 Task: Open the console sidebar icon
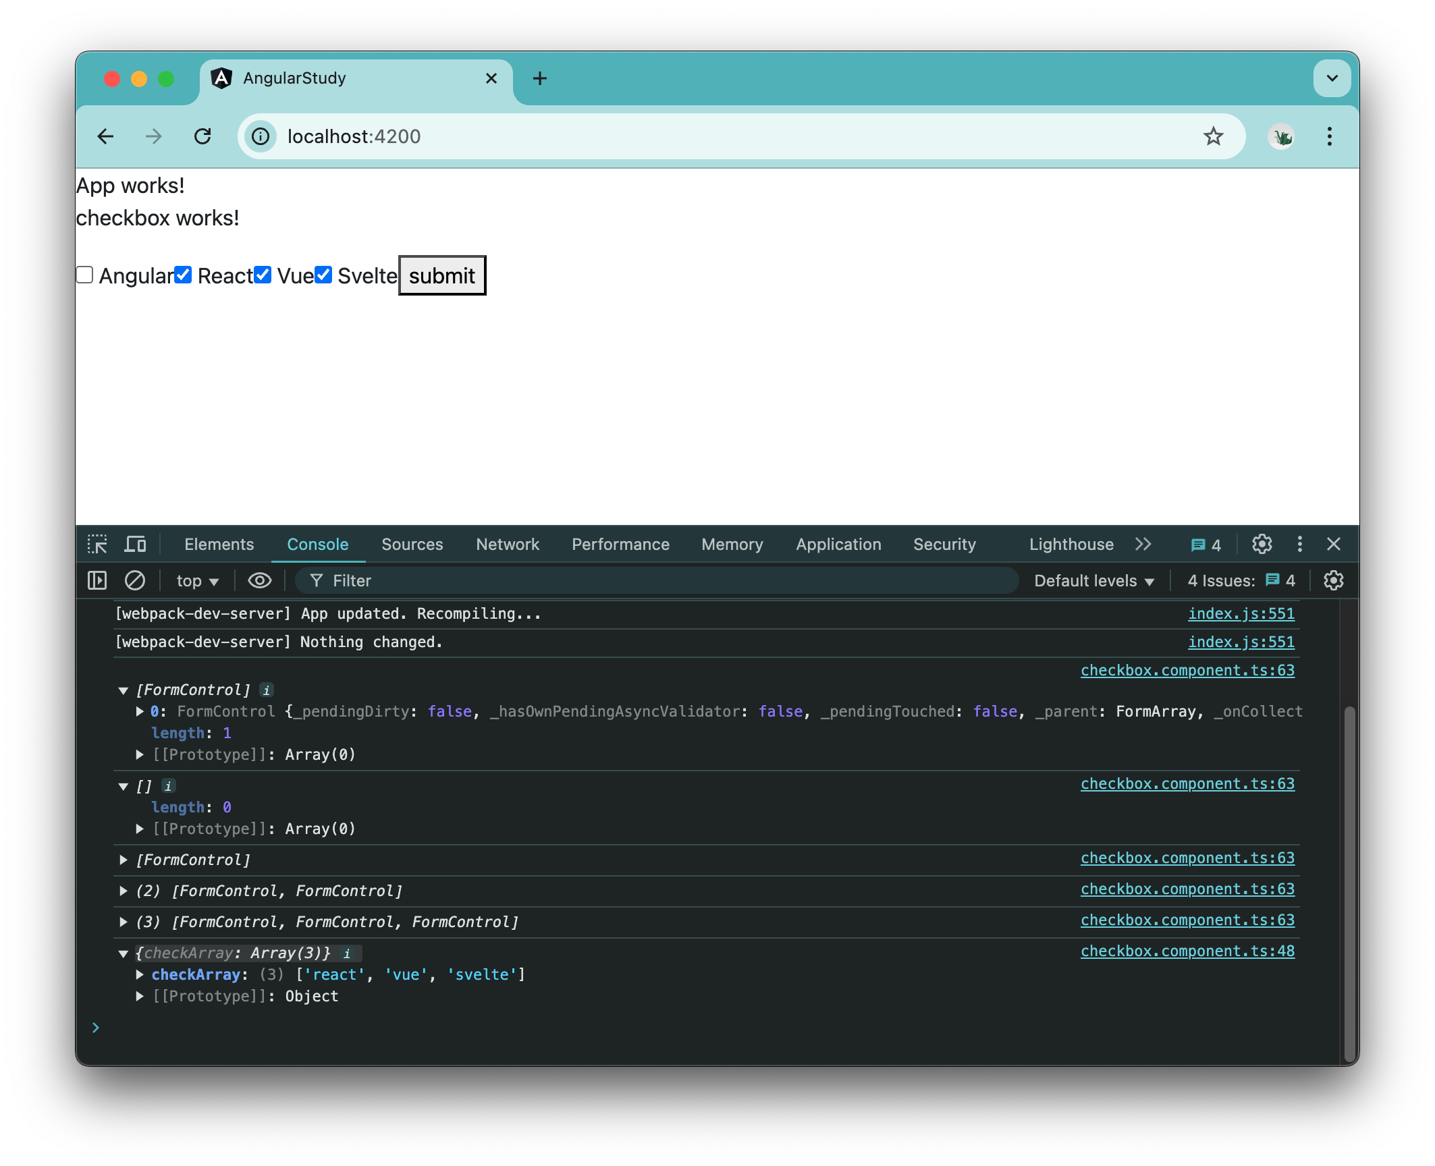pyautogui.click(x=97, y=580)
